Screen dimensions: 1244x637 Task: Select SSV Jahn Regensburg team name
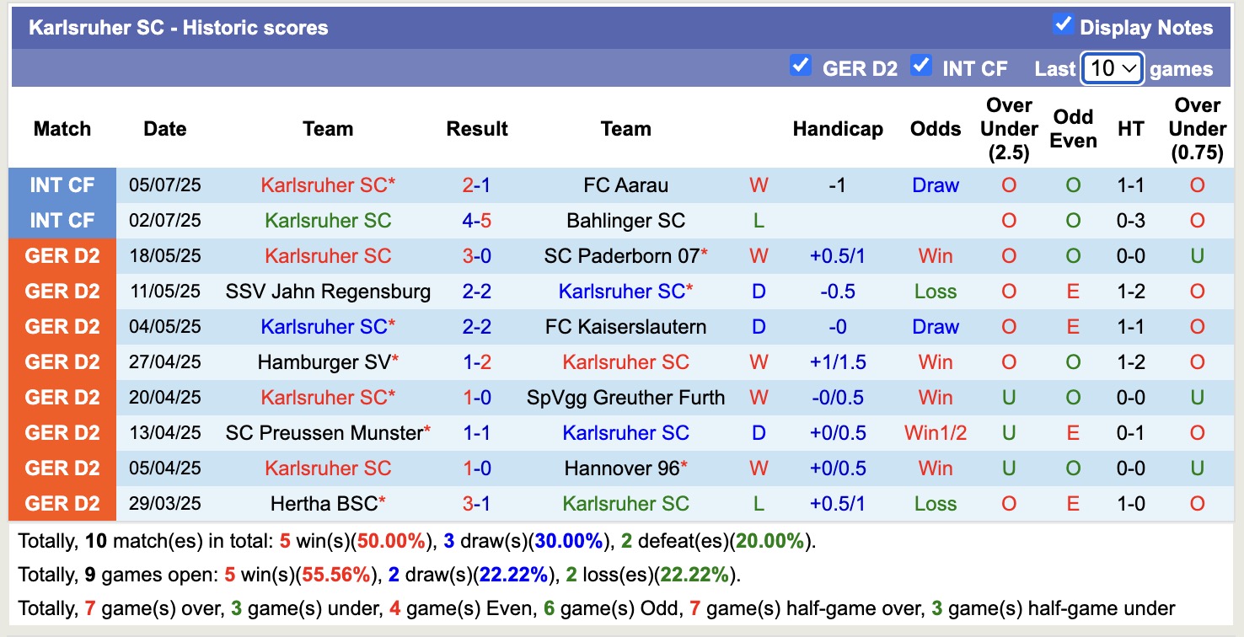(328, 291)
